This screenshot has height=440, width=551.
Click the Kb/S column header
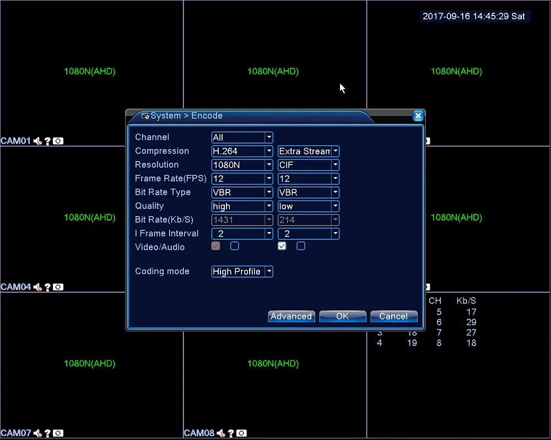coord(466,301)
